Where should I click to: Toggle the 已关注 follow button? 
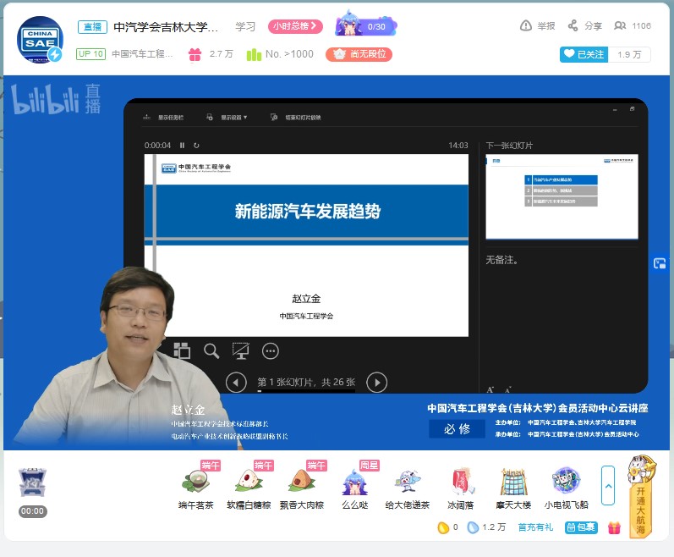pos(584,54)
